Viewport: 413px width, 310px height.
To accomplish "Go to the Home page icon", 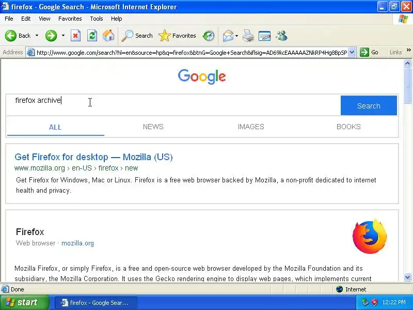I will tap(108, 36).
